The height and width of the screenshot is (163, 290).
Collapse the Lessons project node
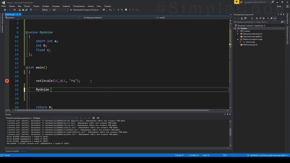pos(235,29)
